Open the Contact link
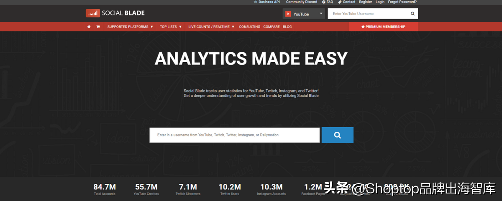The height and width of the screenshot is (201, 502). click(x=346, y=2)
